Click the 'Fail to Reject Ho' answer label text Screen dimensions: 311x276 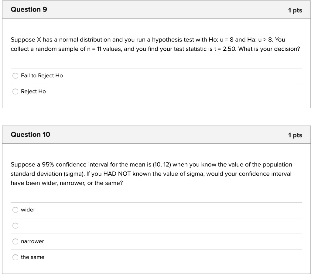[42, 76]
